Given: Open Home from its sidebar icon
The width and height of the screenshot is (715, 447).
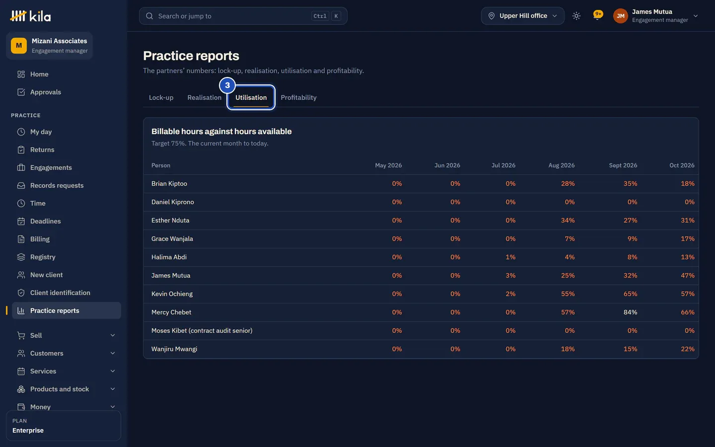Looking at the screenshot, I should [x=21, y=74].
